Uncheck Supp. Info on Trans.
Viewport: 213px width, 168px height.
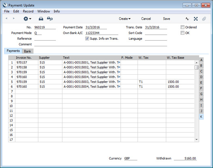click(87, 39)
